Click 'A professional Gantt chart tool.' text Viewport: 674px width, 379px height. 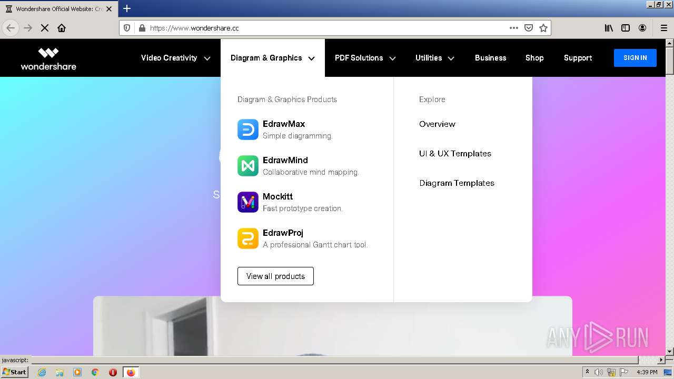[x=315, y=245]
